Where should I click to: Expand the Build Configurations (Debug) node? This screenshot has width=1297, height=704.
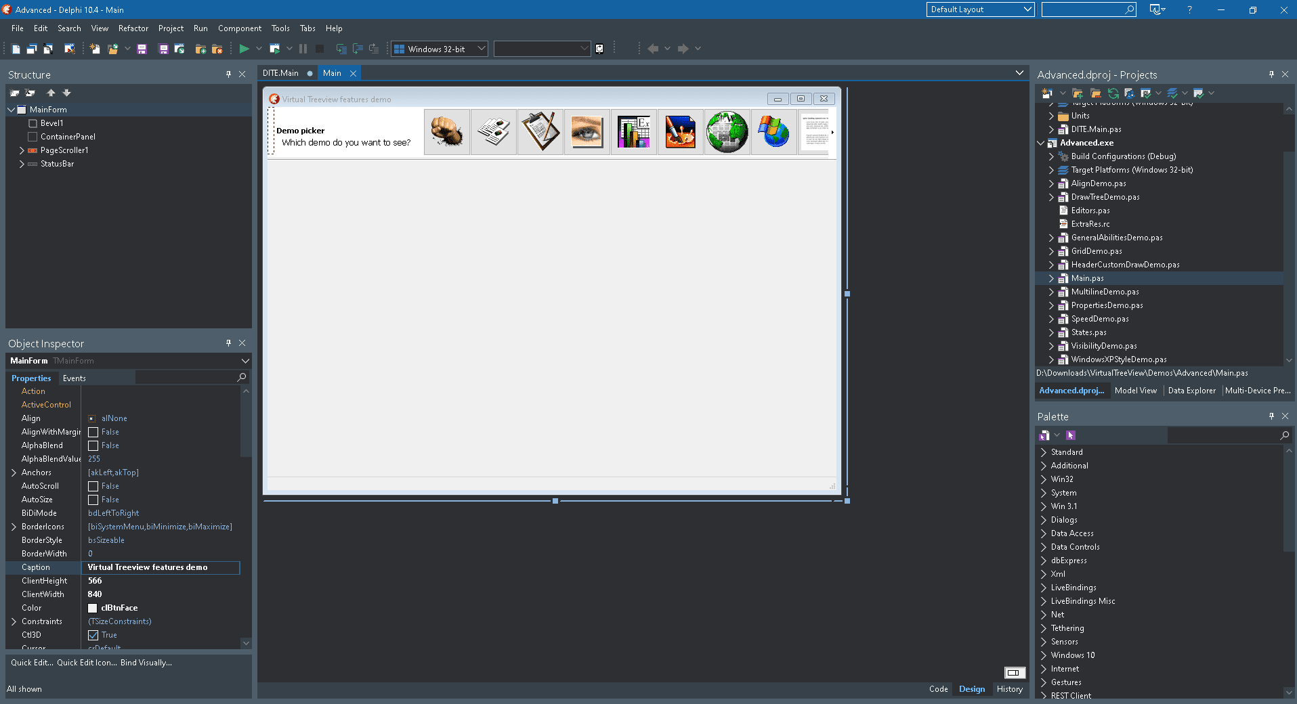click(x=1051, y=156)
